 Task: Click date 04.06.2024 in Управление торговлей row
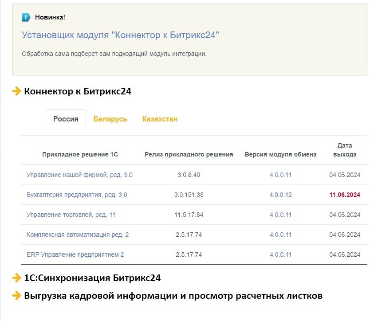(345, 215)
